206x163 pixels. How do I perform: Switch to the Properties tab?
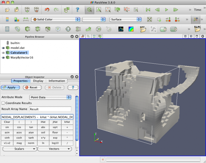coord(21,81)
